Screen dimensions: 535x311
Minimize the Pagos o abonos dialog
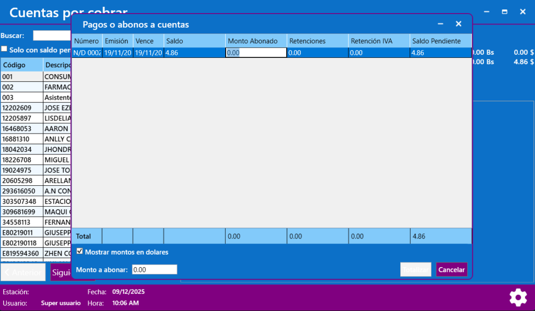[x=440, y=24]
